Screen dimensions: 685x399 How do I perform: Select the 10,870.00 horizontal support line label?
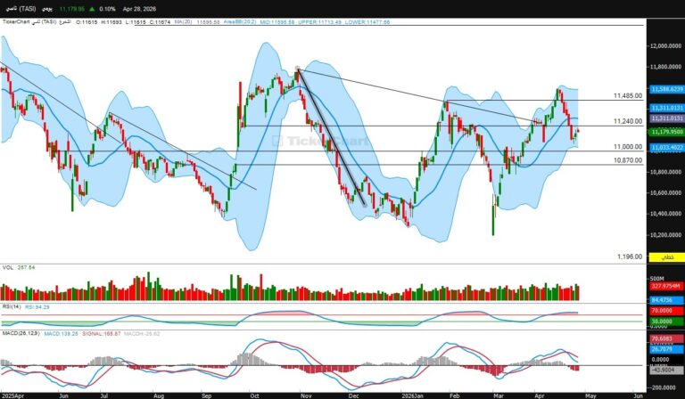tap(628, 160)
